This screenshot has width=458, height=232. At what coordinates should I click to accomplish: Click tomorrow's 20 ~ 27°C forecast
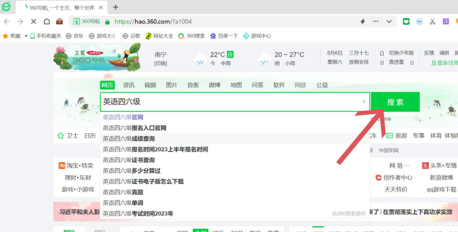coord(281,58)
